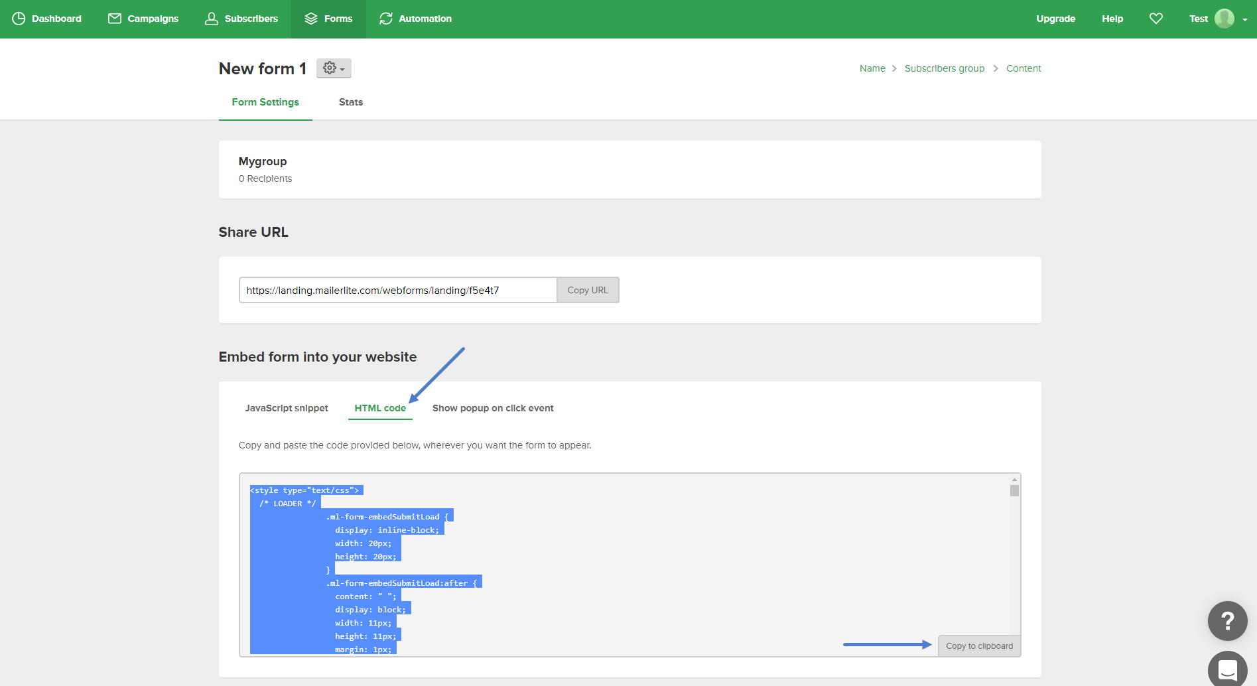Image resolution: width=1257 pixels, height=686 pixels.
Task: Open the chat support bubble
Action: click(1228, 669)
